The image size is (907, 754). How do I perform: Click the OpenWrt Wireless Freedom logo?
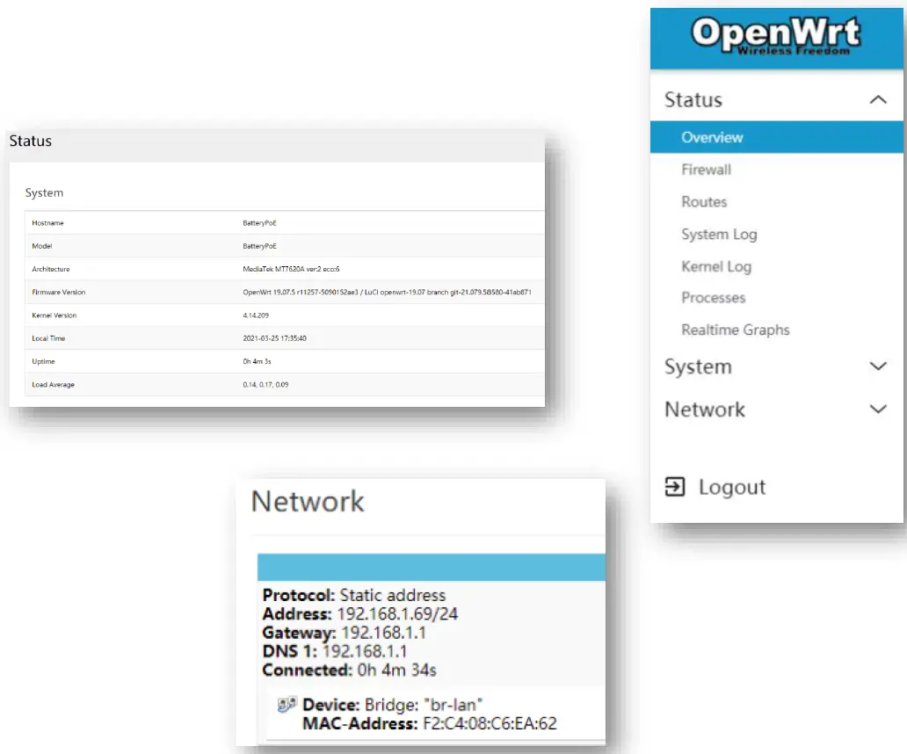(x=776, y=36)
